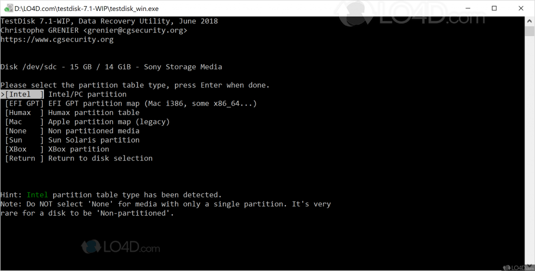Click the 'Disk /dev/sdc - 15 GB' line
Image resolution: width=535 pixels, height=271 pixels.
pyautogui.click(x=111, y=67)
